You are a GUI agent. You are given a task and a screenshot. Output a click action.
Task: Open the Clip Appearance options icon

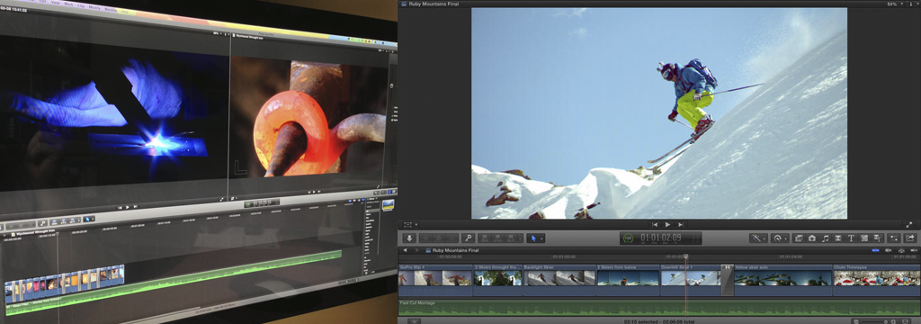[x=906, y=321]
